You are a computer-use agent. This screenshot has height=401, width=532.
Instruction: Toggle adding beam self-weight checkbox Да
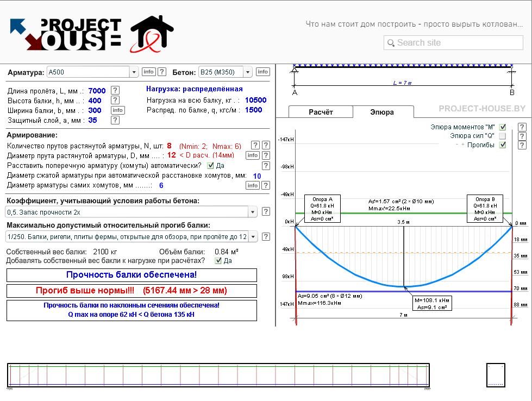pos(218,261)
